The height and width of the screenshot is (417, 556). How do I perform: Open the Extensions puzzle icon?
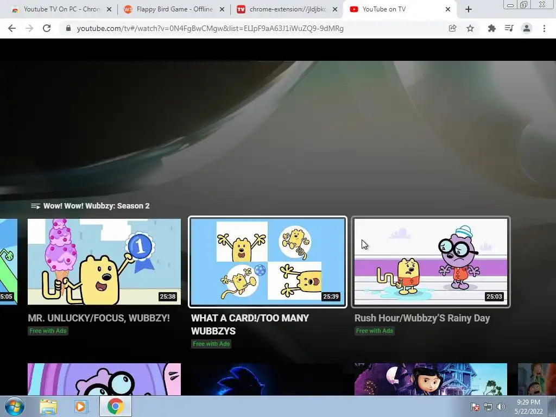(x=491, y=28)
